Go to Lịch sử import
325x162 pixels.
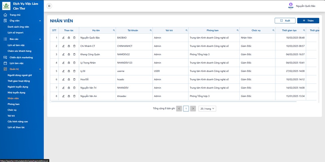tap(15, 33)
